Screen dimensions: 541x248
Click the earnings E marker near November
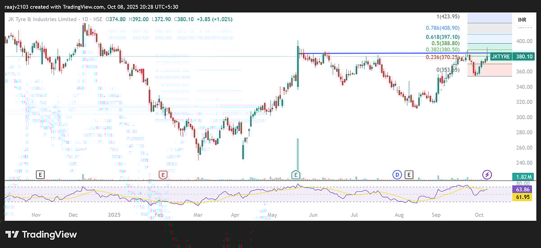tap(41, 174)
